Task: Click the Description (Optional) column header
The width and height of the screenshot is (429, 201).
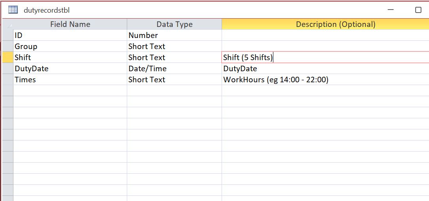Action: click(x=326, y=24)
